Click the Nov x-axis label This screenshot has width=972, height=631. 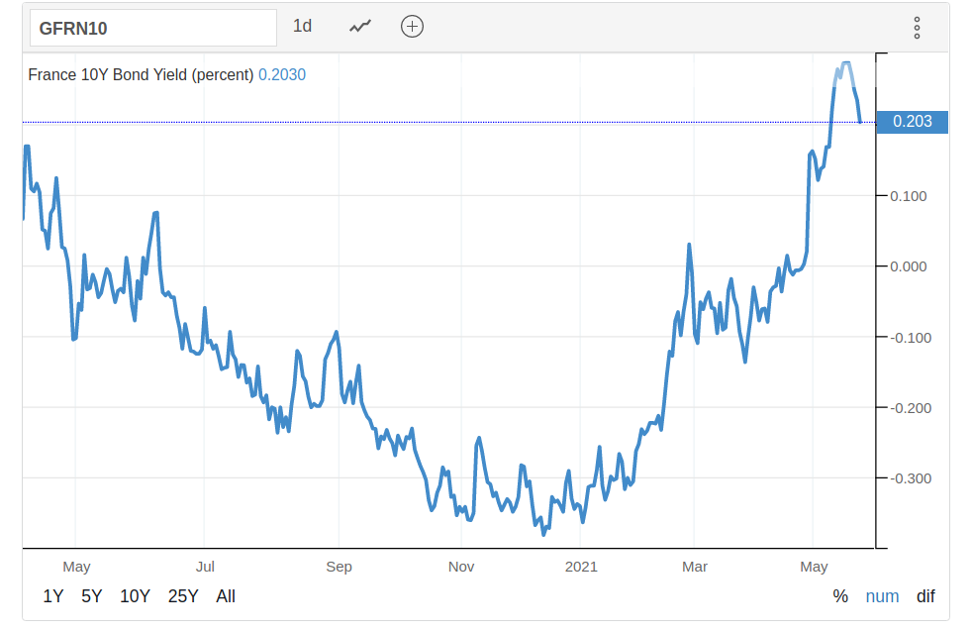coord(461,567)
